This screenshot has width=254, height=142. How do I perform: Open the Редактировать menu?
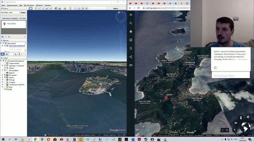pos(12,5)
